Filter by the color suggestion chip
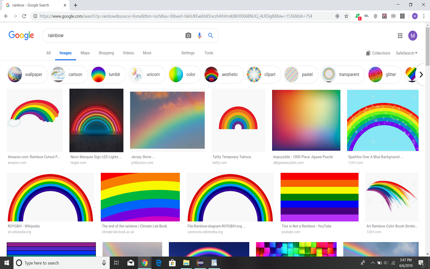The image size is (430, 269). click(x=184, y=74)
